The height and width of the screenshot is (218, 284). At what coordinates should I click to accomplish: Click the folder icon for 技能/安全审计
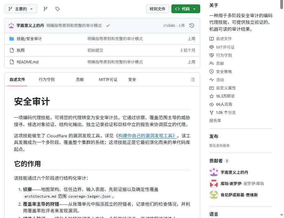click(x=12, y=39)
